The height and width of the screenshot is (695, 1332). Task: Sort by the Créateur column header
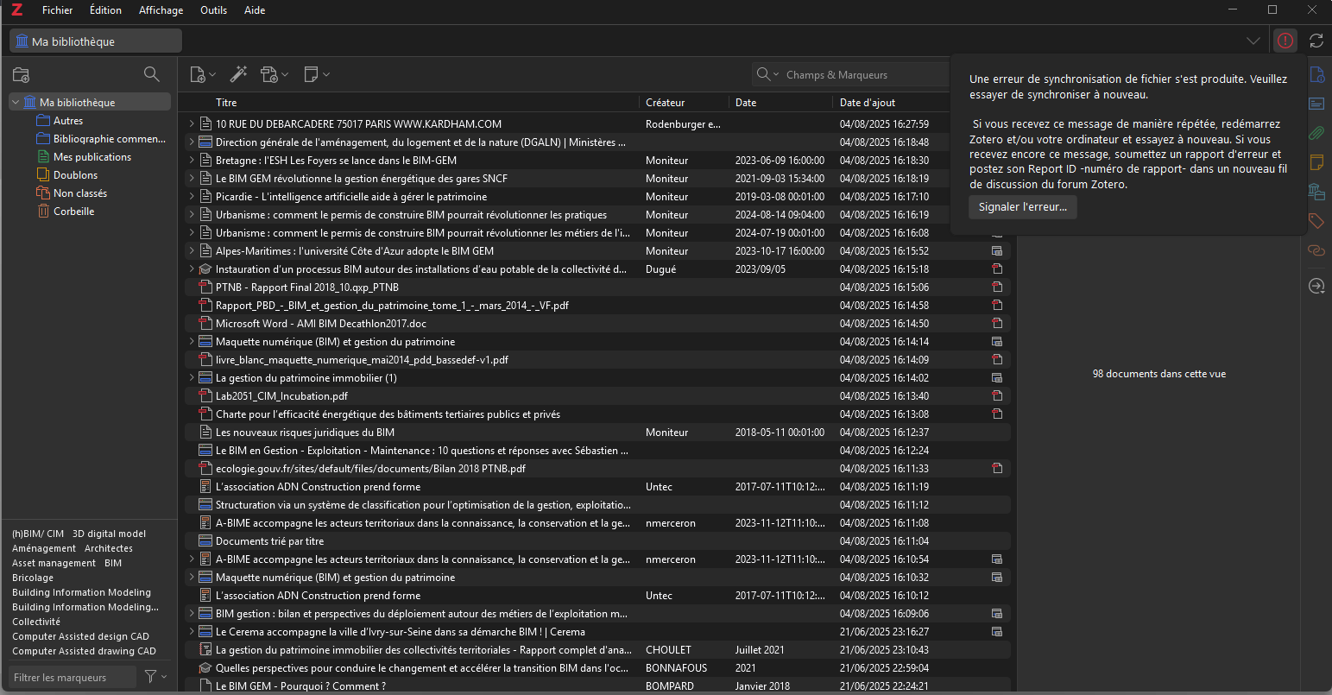685,102
